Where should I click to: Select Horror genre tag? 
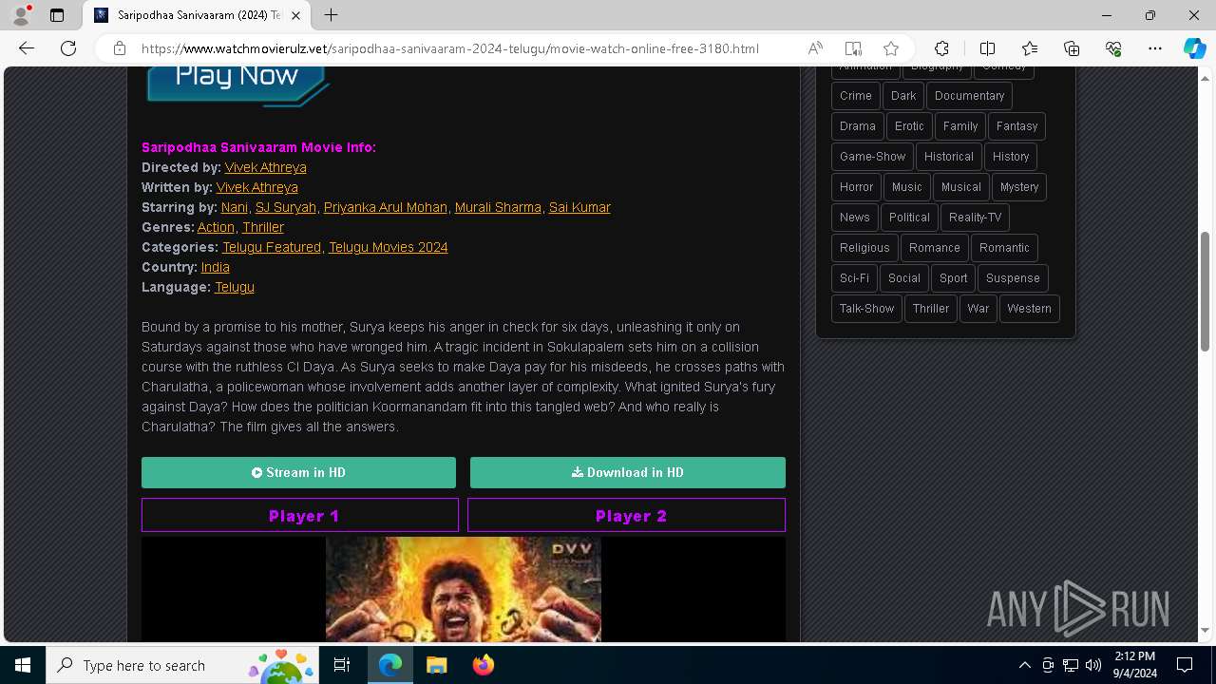click(x=856, y=187)
